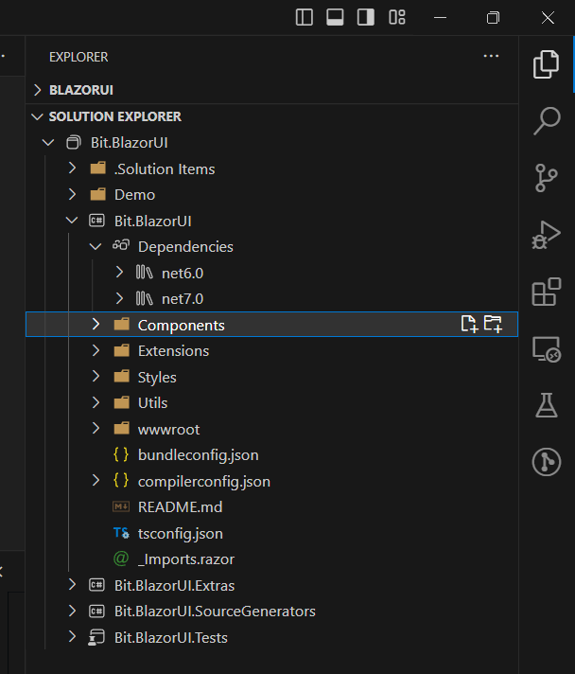Expand the Bit.BlazorUI.Tests project

[x=72, y=636]
